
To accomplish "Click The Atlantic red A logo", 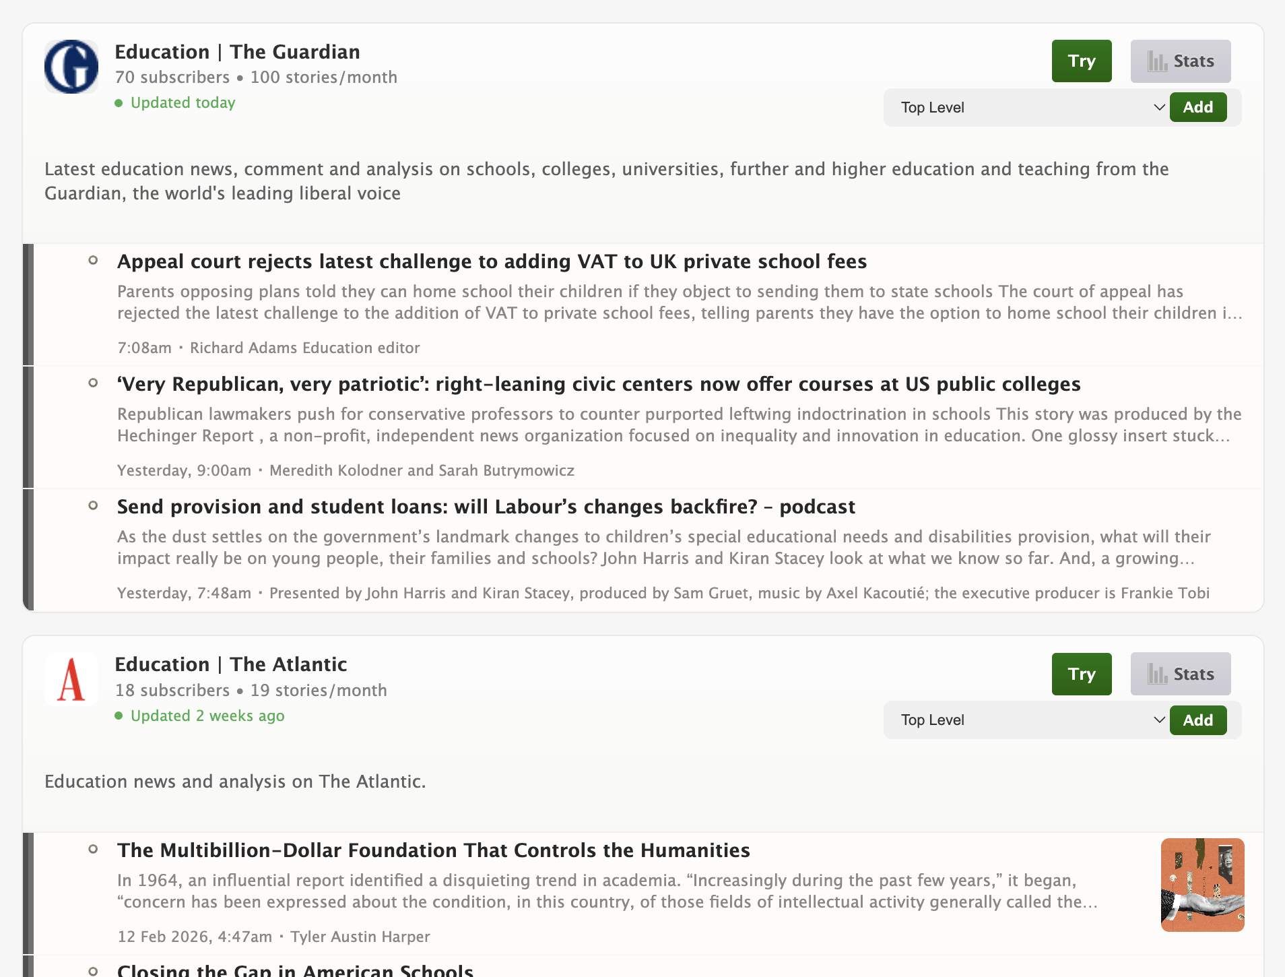I will coord(71,679).
